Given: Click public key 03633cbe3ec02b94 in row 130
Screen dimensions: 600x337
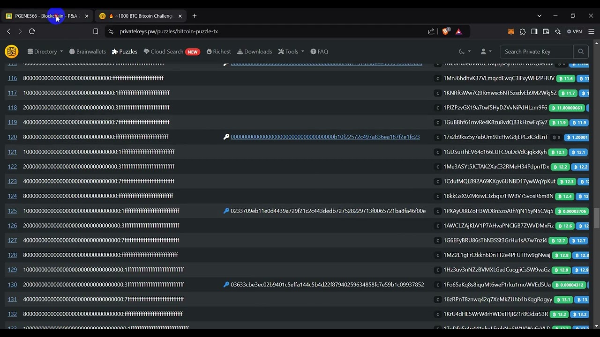Looking at the screenshot, I should pyautogui.click(x=327, y=285).
